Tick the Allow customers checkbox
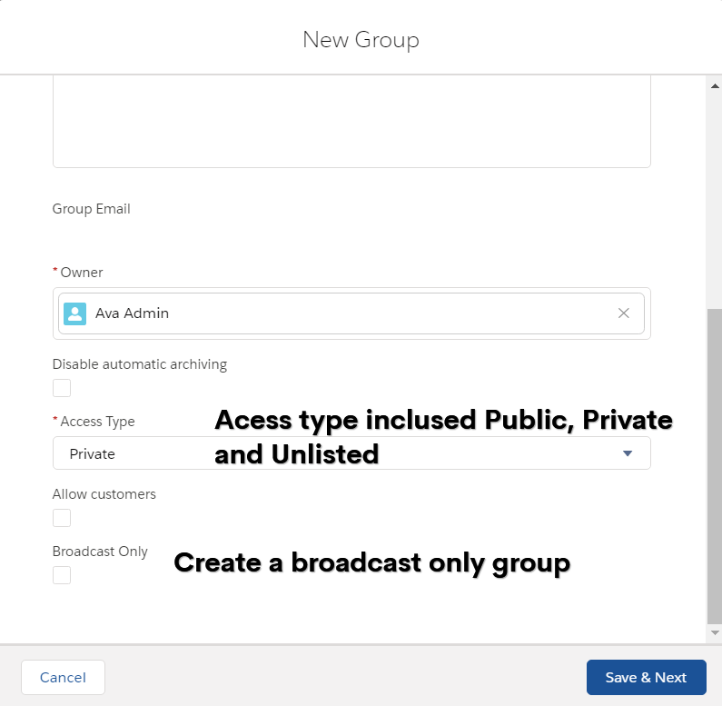 pyautogui.click(x=62, y=518)
